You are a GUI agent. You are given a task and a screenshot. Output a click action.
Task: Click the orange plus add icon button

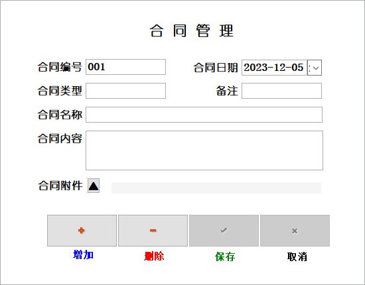pyautogui.click(x=82, y=231)
